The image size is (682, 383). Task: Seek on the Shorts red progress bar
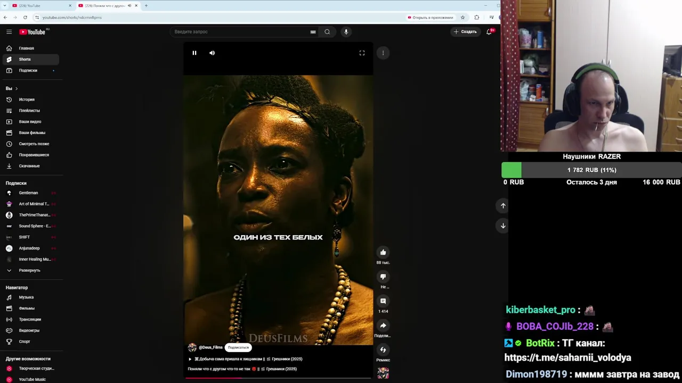(x=278, y=378)
